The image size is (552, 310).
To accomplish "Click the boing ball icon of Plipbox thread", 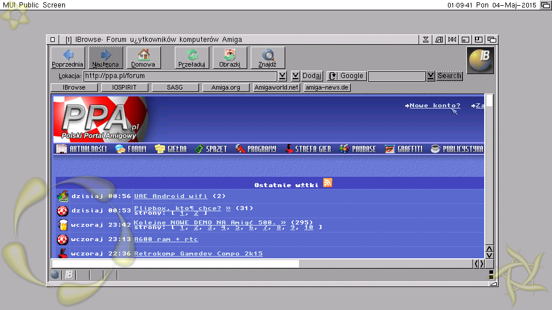I will 63,211.
